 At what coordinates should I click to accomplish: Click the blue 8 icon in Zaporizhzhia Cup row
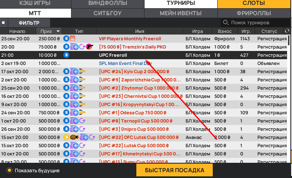click(66, 80)
